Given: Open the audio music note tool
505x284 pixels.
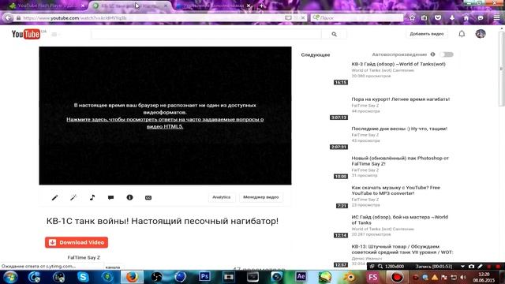Looking at the screenshot, I should 92,197.
